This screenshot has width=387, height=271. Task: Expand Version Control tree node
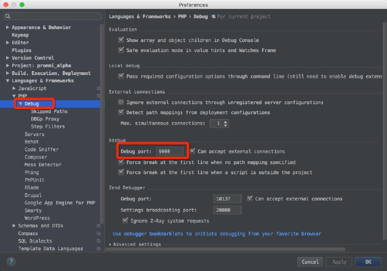coord(7,58)
